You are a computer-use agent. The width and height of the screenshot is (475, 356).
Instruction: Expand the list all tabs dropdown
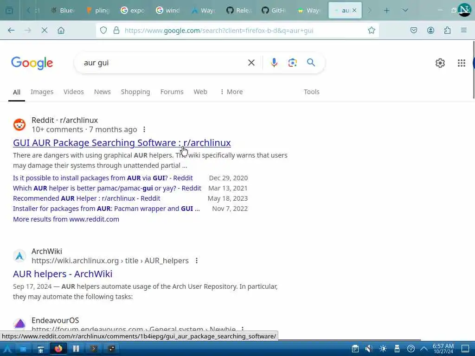[405, 10]
